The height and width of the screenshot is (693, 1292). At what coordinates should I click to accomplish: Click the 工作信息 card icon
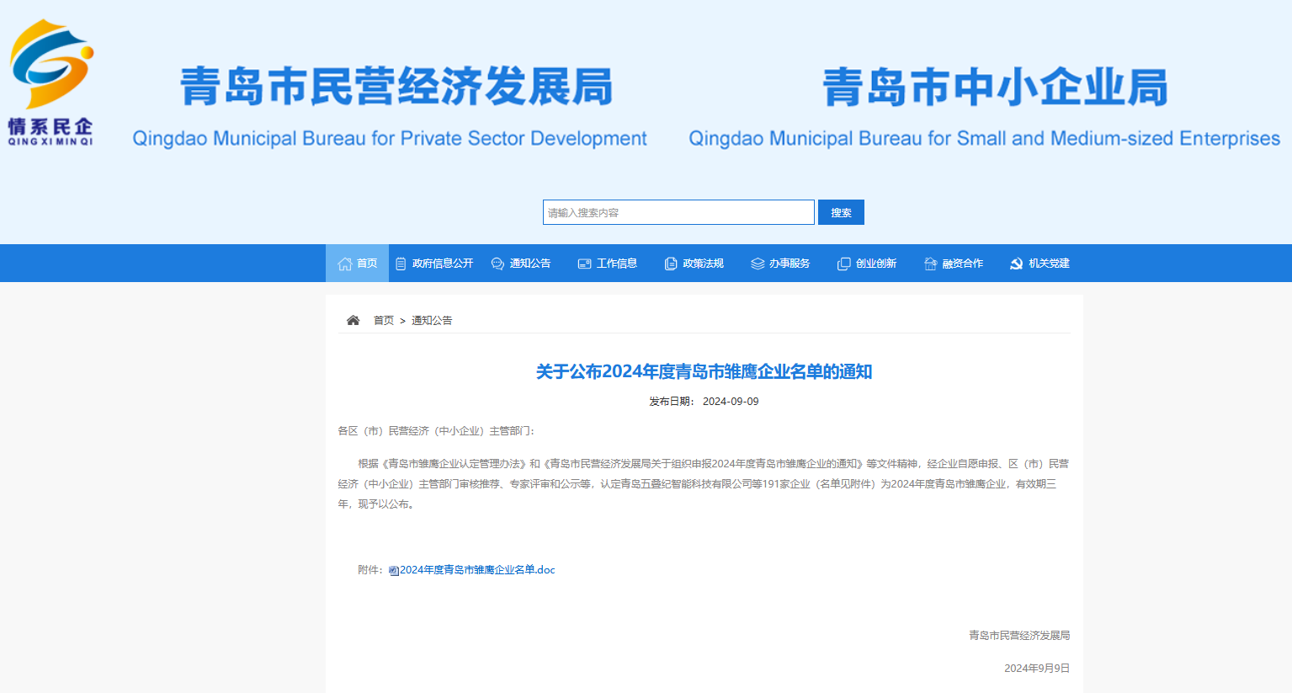click(584, 264)
